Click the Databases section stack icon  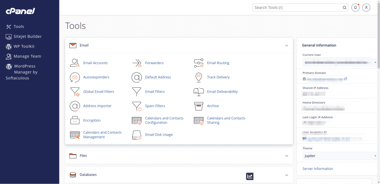pos(73,175)
